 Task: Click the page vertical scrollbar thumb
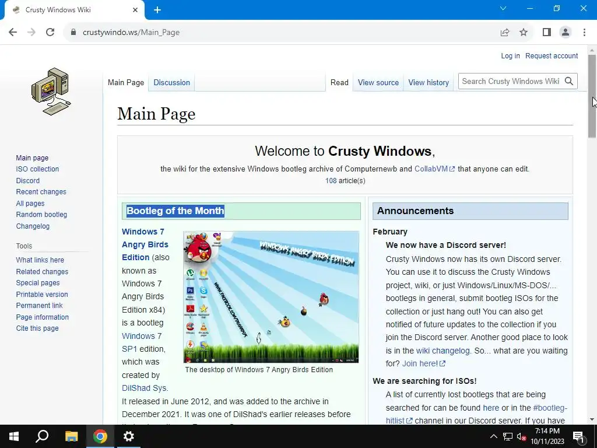(592, 96)
